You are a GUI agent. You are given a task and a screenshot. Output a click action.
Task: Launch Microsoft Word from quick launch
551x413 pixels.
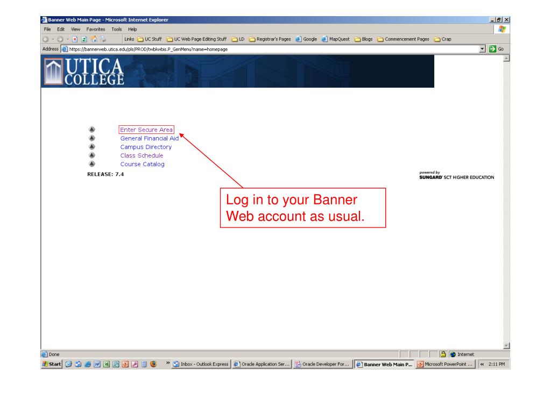point(97,364)
